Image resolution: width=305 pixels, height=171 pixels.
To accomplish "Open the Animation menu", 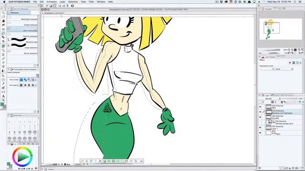I will coord(51,2).
